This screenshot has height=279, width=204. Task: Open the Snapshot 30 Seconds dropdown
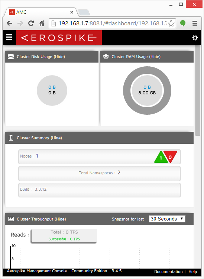(167, 219)
